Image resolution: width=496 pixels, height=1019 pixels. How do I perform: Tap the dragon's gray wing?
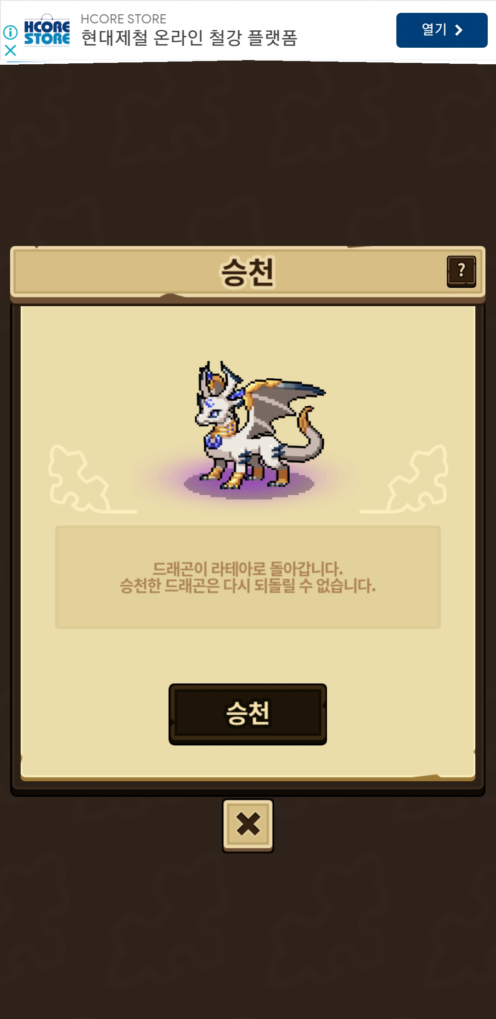[x=285, y=399]
